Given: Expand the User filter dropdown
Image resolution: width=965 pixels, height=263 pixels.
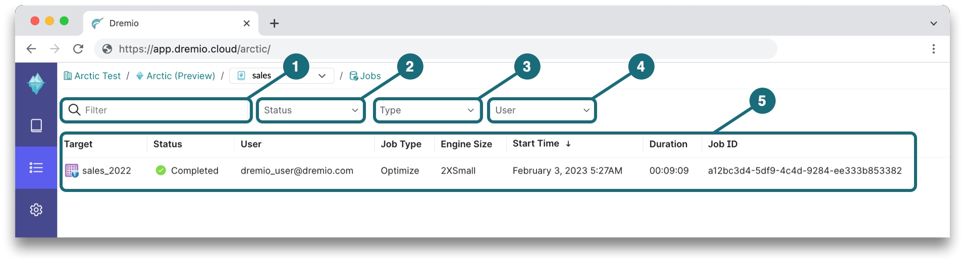Looking at the screenshot, I should point(542,110).
